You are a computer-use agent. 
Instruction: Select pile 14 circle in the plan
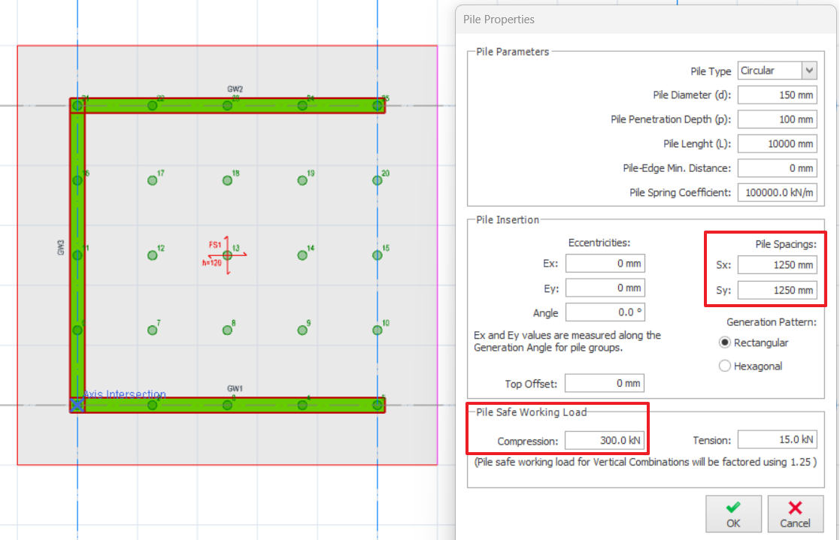pyautogui.click(x=302, y=255)
